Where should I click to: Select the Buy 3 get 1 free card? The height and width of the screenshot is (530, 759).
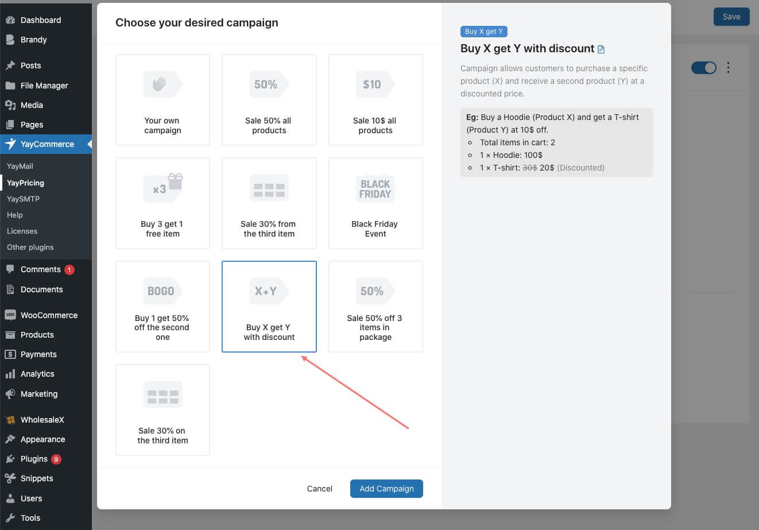coord(162,203)
